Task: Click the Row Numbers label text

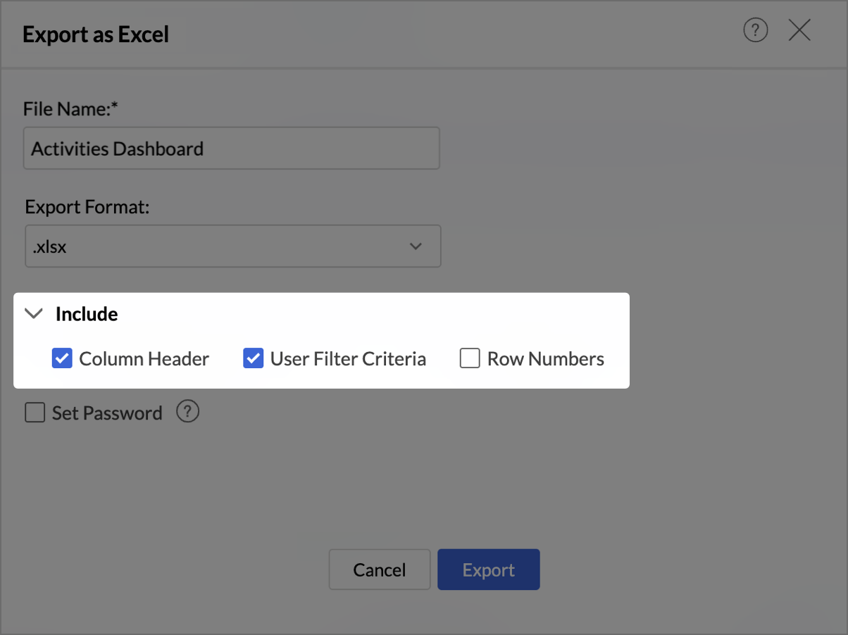Action: pos(546,359)
